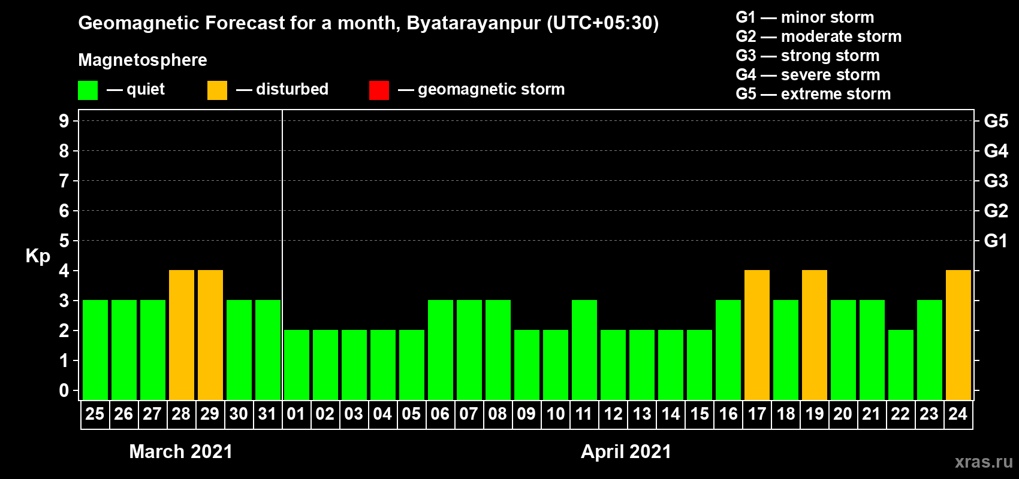Click the orange bar for March 29

click(210, 335)
